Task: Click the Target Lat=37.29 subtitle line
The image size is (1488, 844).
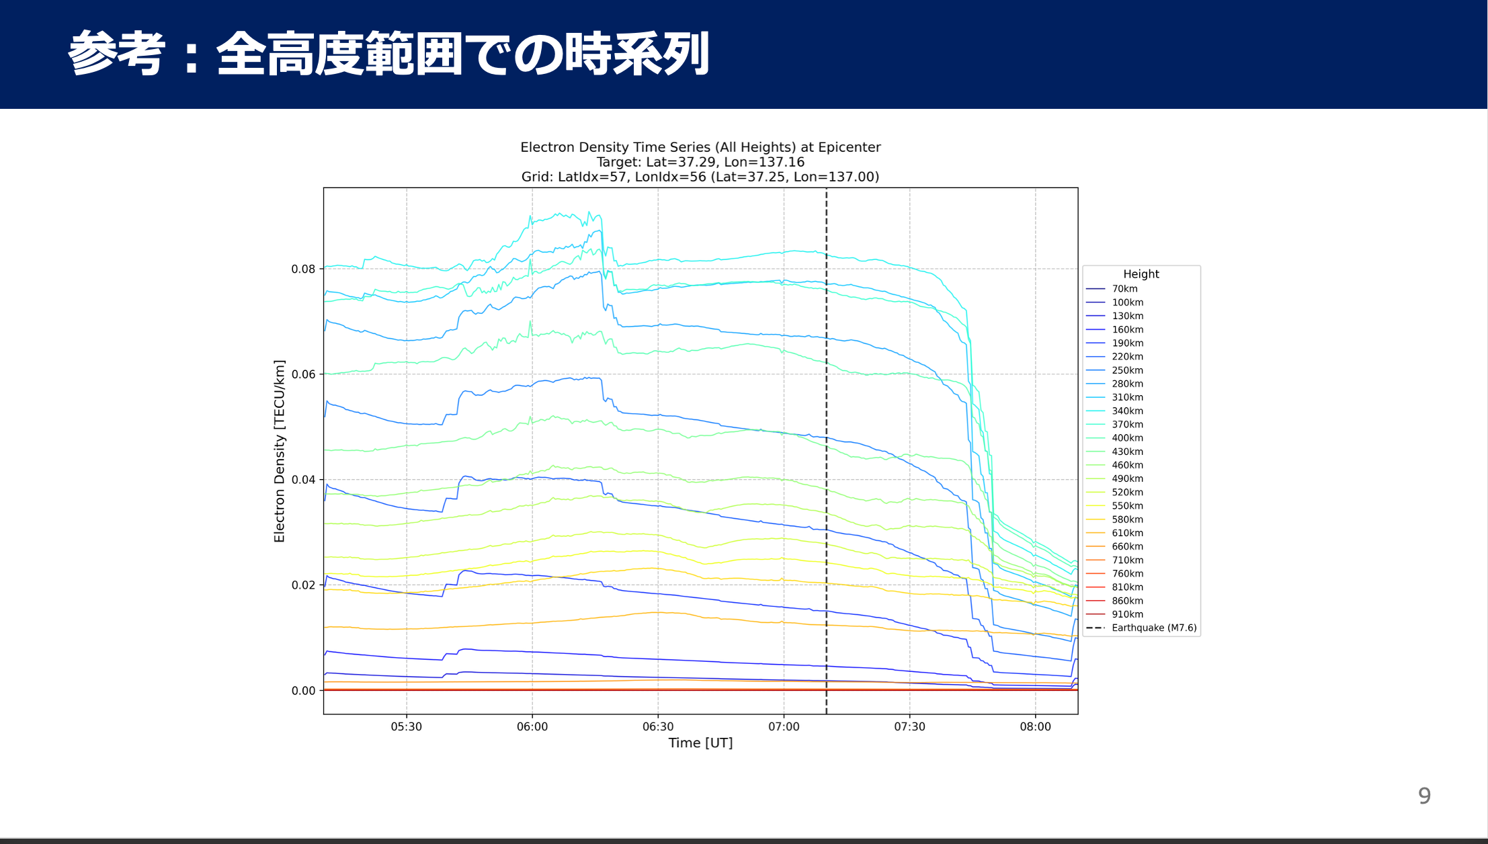Action: pos(700,162)
